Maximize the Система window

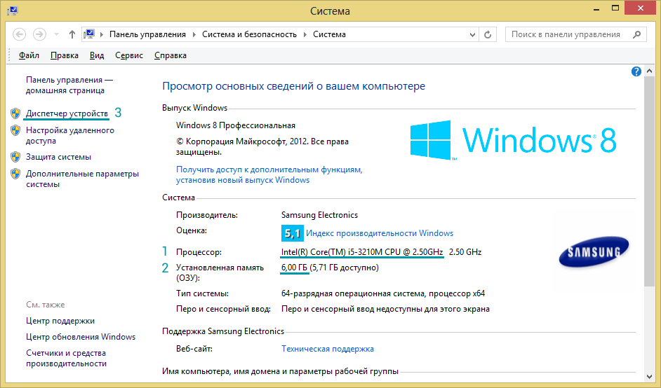pos(615,8)
